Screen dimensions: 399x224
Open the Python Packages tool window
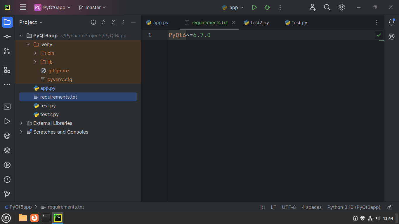7,136
